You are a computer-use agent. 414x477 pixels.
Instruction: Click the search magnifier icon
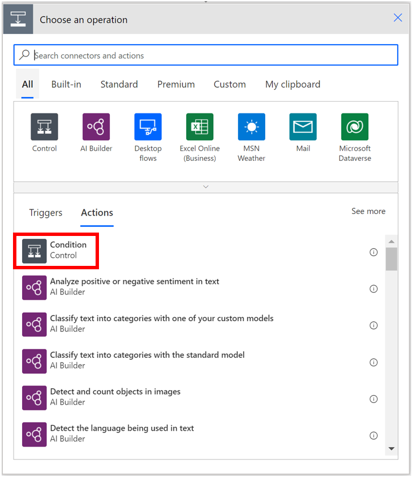25,55
